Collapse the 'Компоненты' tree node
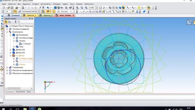This screenshot has width=195, height=110. pyautogui.click(x=7, y=32)
